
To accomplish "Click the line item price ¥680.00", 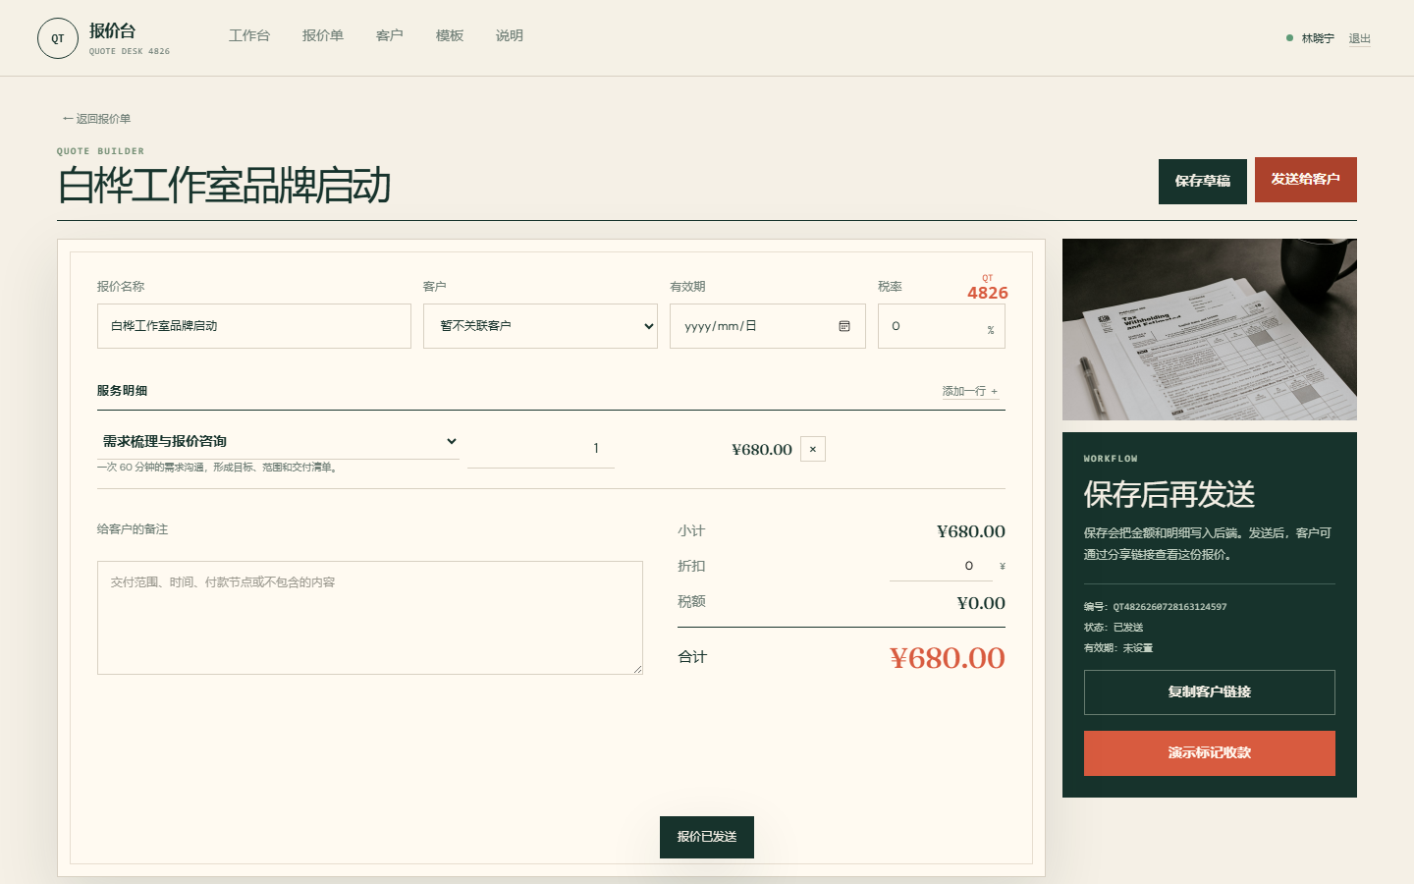I will pyautogui.click(x=762, y=450).
